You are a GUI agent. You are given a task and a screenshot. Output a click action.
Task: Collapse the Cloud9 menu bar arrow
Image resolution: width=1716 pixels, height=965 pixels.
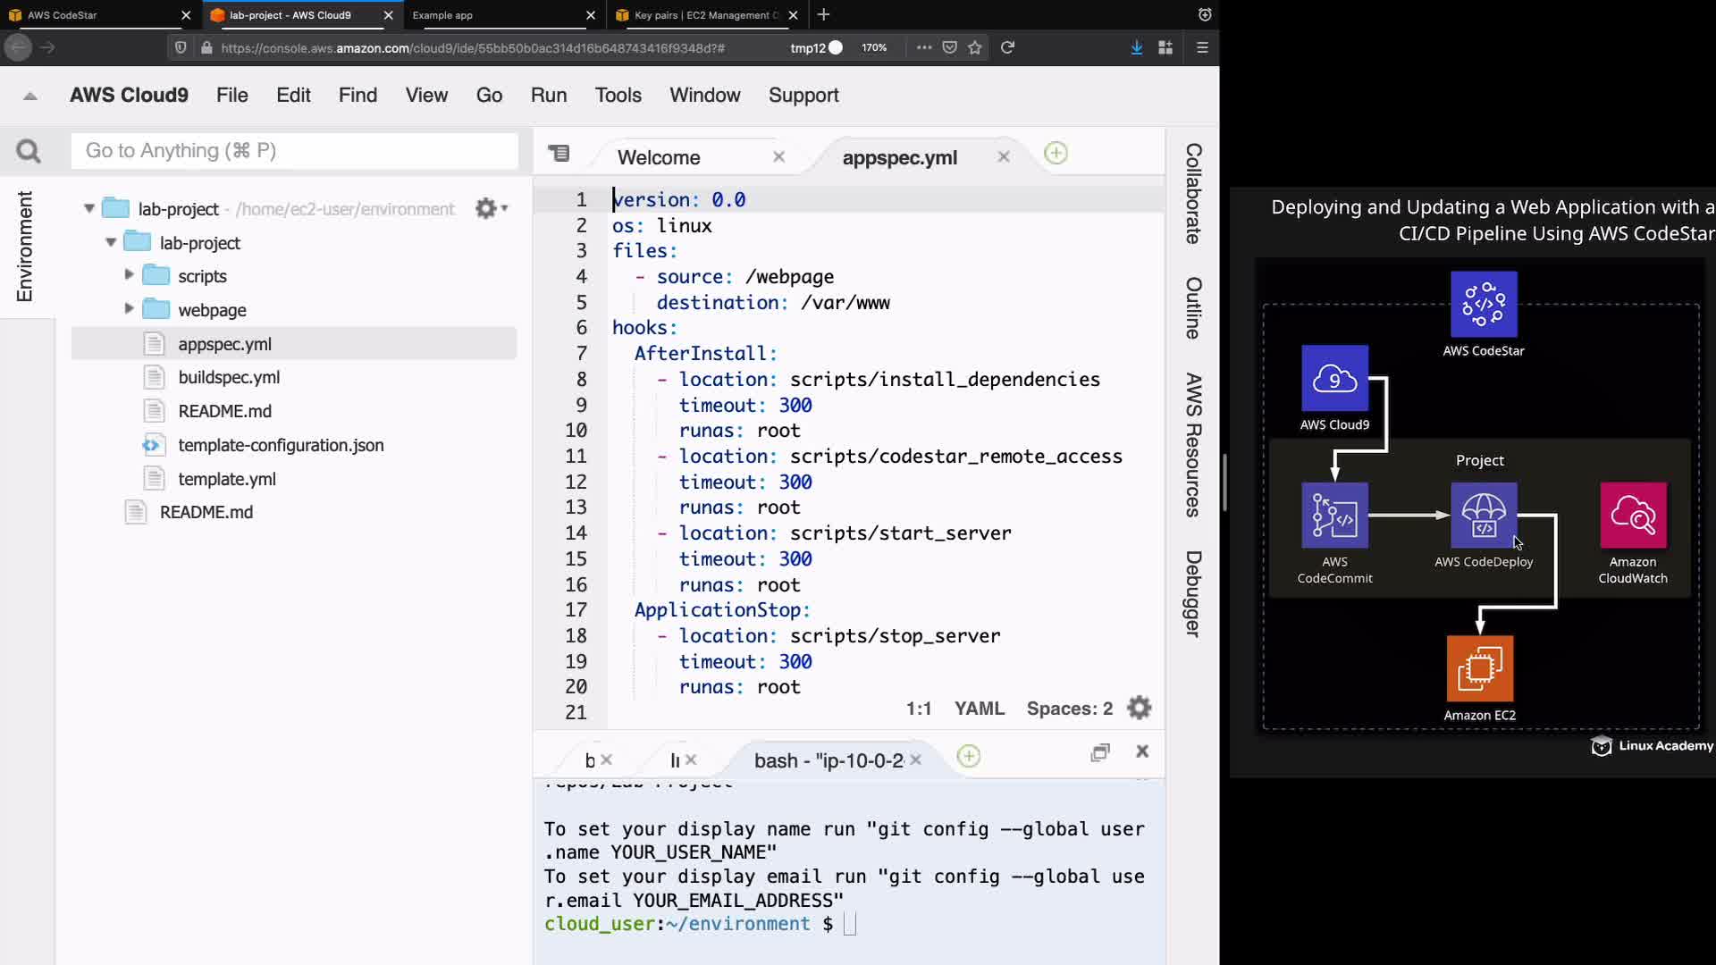click(x=30, y=96)
